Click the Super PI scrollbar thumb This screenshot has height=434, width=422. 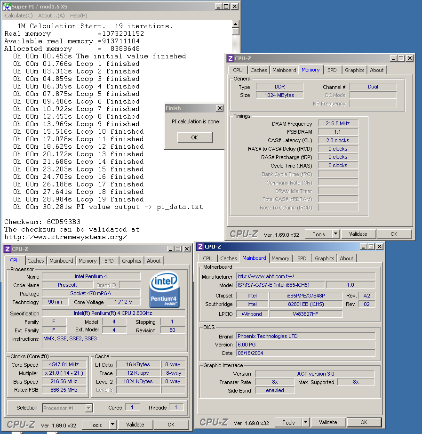pyautogui.click(x=236, y=31)
